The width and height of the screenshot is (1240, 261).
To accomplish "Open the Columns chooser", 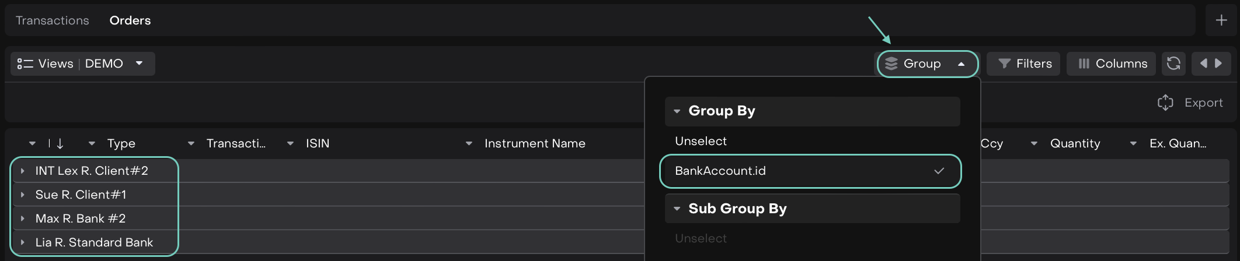I will pos(1112,64).
